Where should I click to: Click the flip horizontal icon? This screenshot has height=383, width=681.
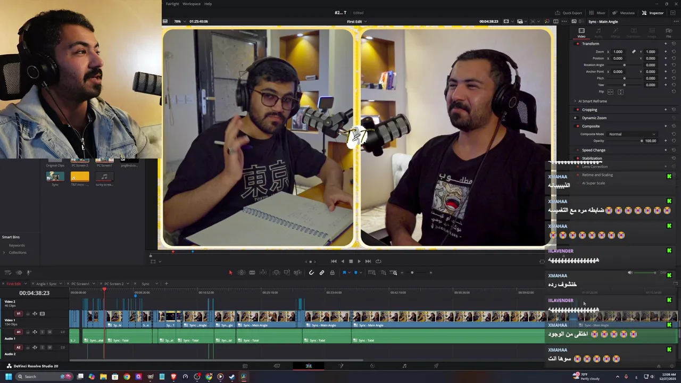coord(611,91)
